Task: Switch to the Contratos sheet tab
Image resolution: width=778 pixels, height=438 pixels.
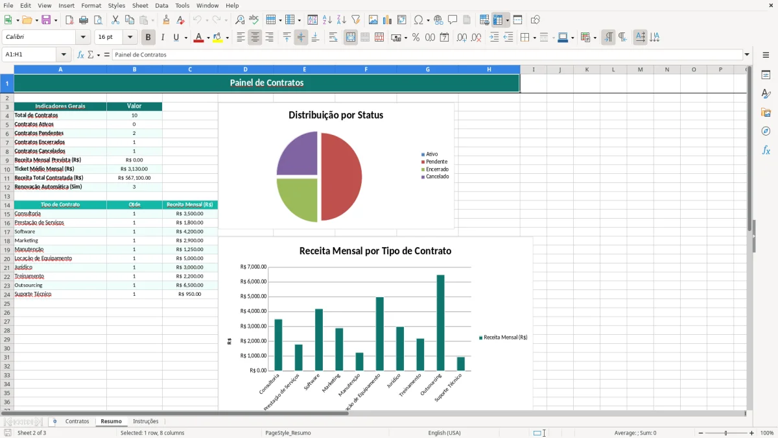Action: [x=77, y=421]
